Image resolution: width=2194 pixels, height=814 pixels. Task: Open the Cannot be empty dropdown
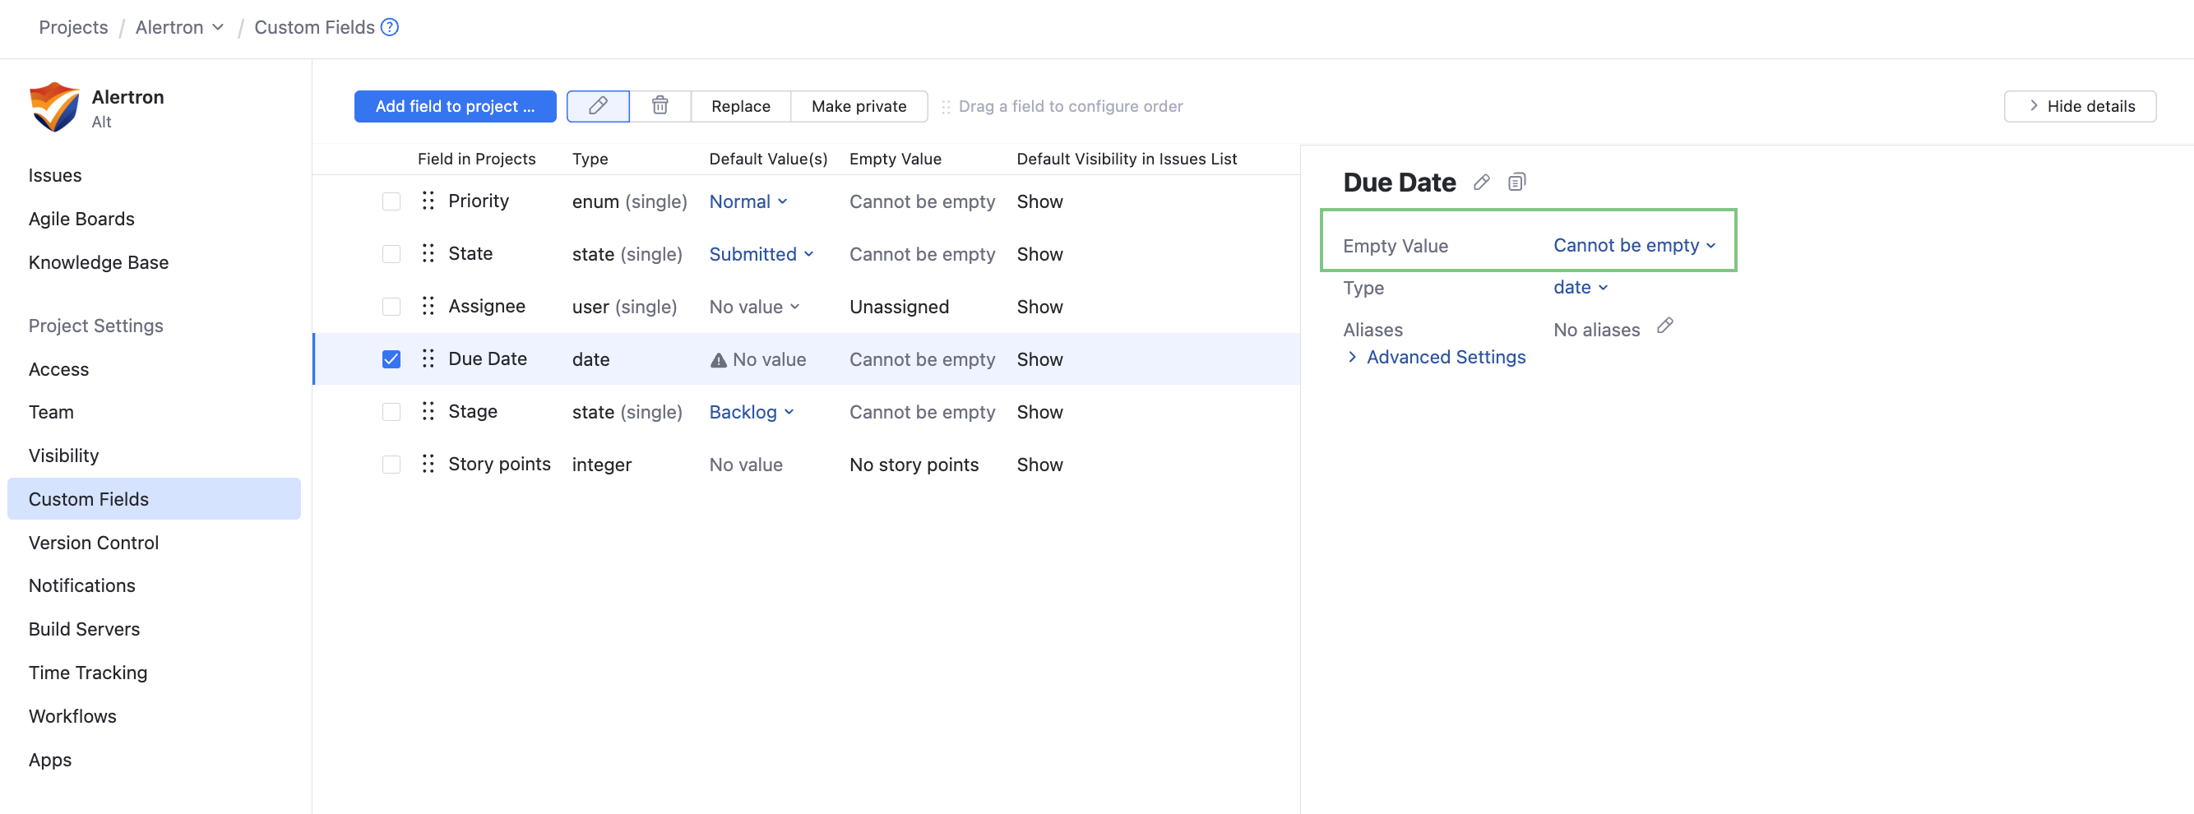1632,245
